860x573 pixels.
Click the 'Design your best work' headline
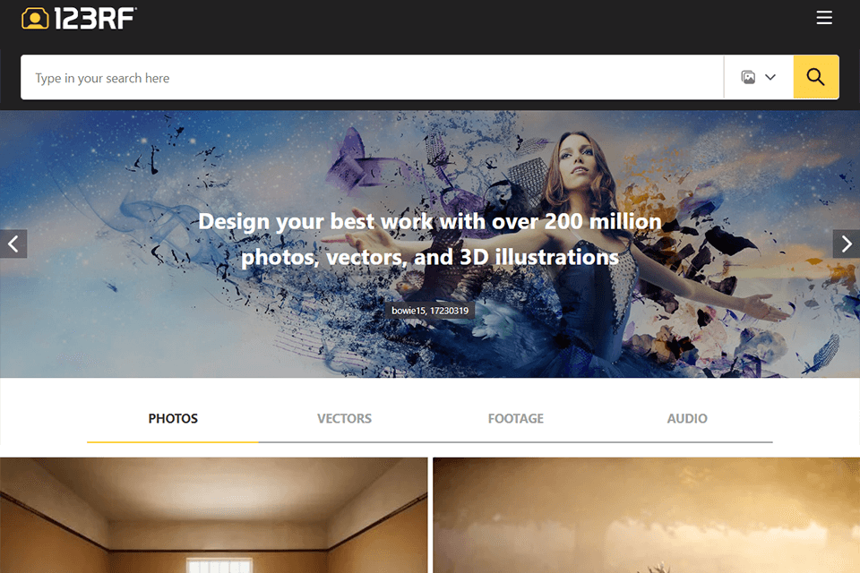point(430,239)
